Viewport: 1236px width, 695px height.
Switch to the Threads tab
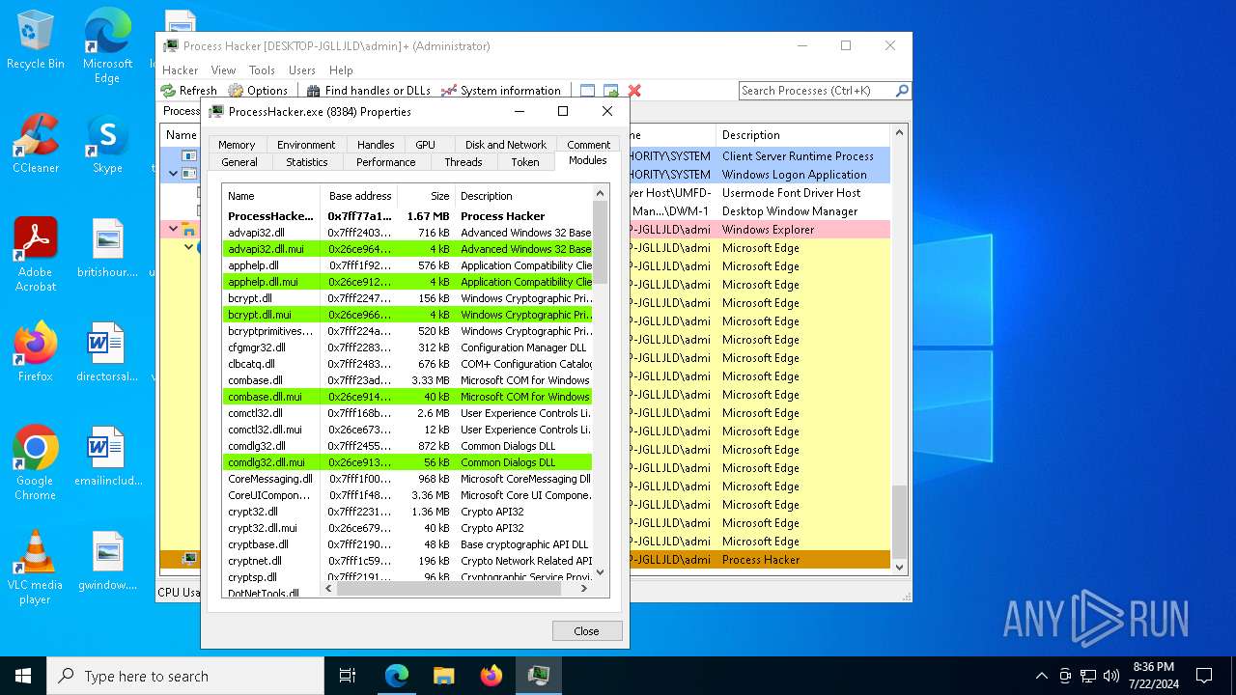coord(463,162)
